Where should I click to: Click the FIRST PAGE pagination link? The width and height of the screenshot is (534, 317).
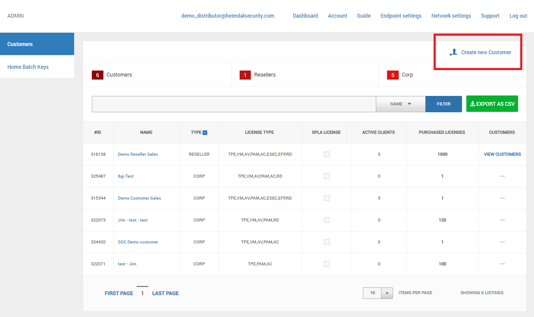(x=119, y=293)
